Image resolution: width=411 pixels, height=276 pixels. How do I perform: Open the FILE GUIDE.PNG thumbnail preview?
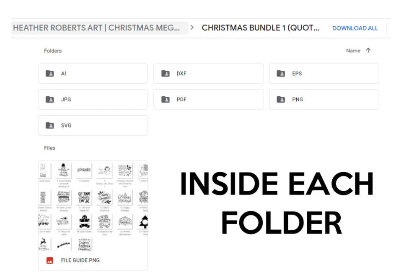click(x=93, y=206)
